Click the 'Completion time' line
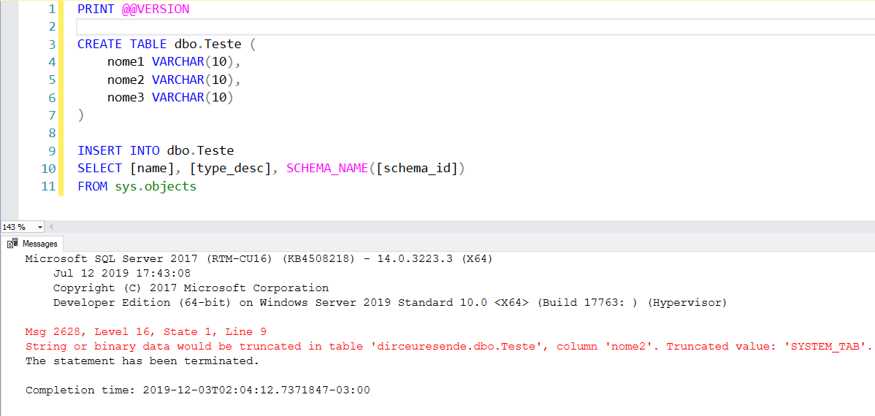The image size is (875, 416). point(197,390)
